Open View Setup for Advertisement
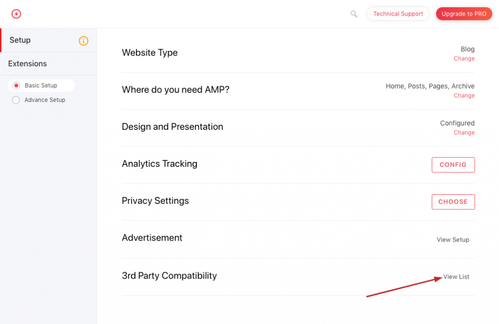Viewport: 499px width, 324px height. point(453,240)
